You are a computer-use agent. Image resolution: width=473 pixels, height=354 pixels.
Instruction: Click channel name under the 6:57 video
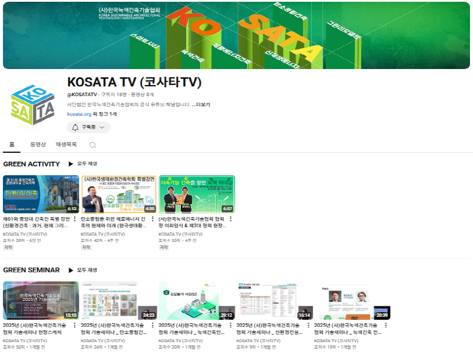(181, 234)
